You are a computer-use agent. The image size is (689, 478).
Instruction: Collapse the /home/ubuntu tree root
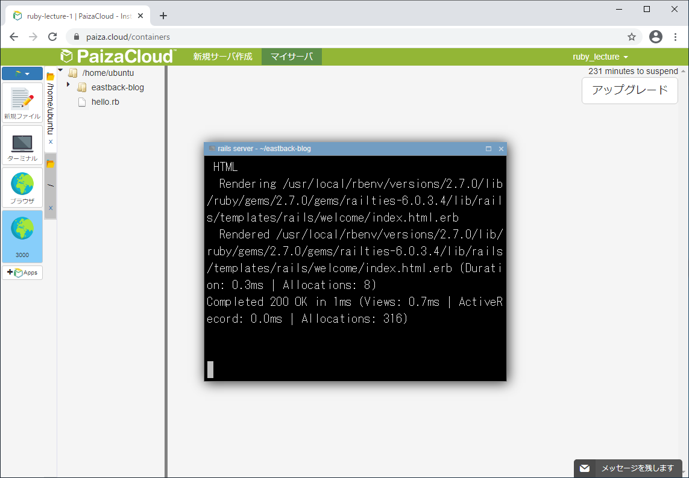[61, 70]
